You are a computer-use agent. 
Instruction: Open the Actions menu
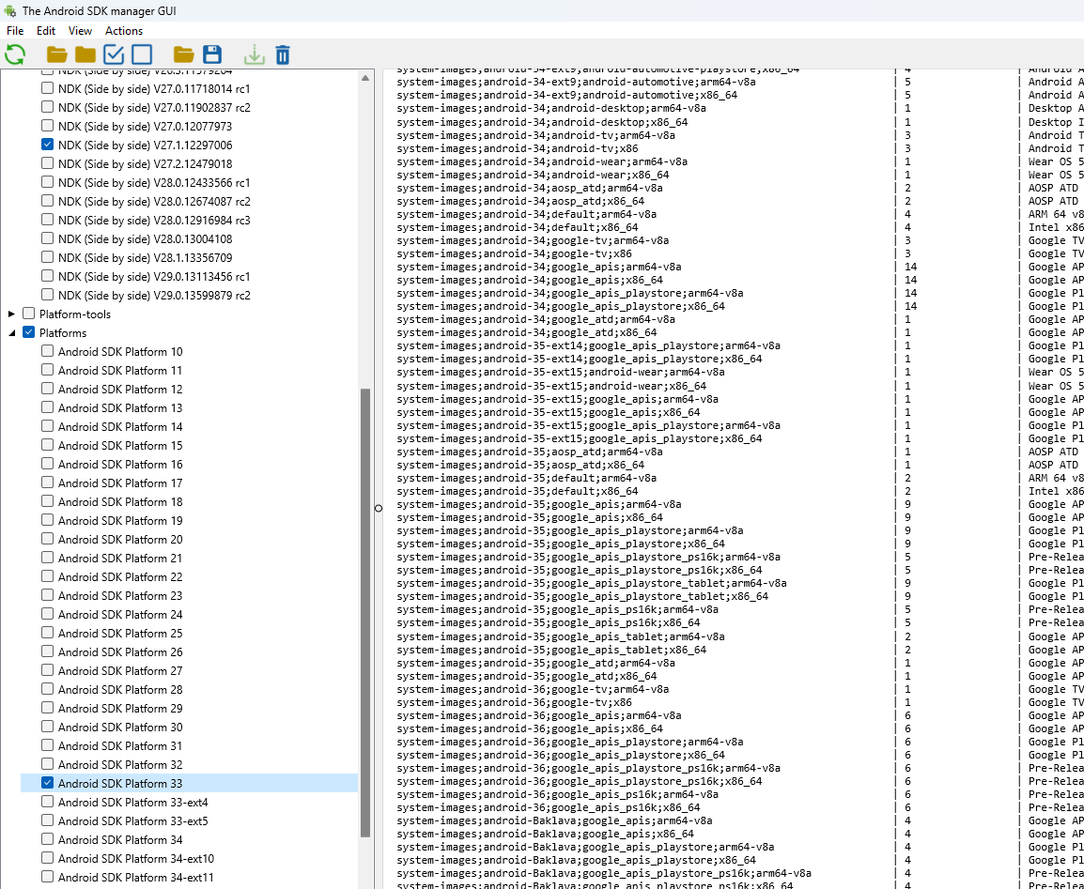point(124,30)
